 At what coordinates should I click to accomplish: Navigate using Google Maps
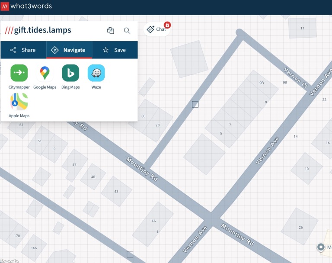point(45,73)
